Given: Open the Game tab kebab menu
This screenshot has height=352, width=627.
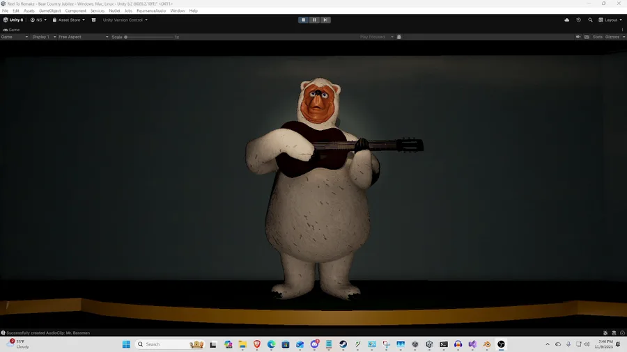Looking at the screenshot, I should tap(623, 29).
